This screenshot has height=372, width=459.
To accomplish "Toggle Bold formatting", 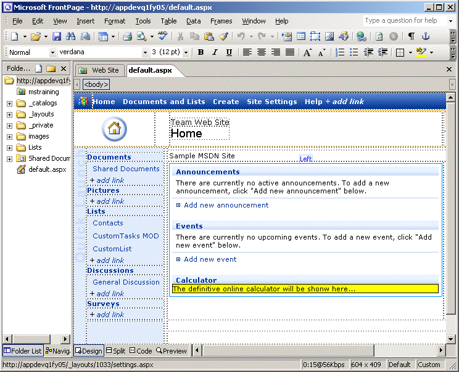I will pos(201,52).
